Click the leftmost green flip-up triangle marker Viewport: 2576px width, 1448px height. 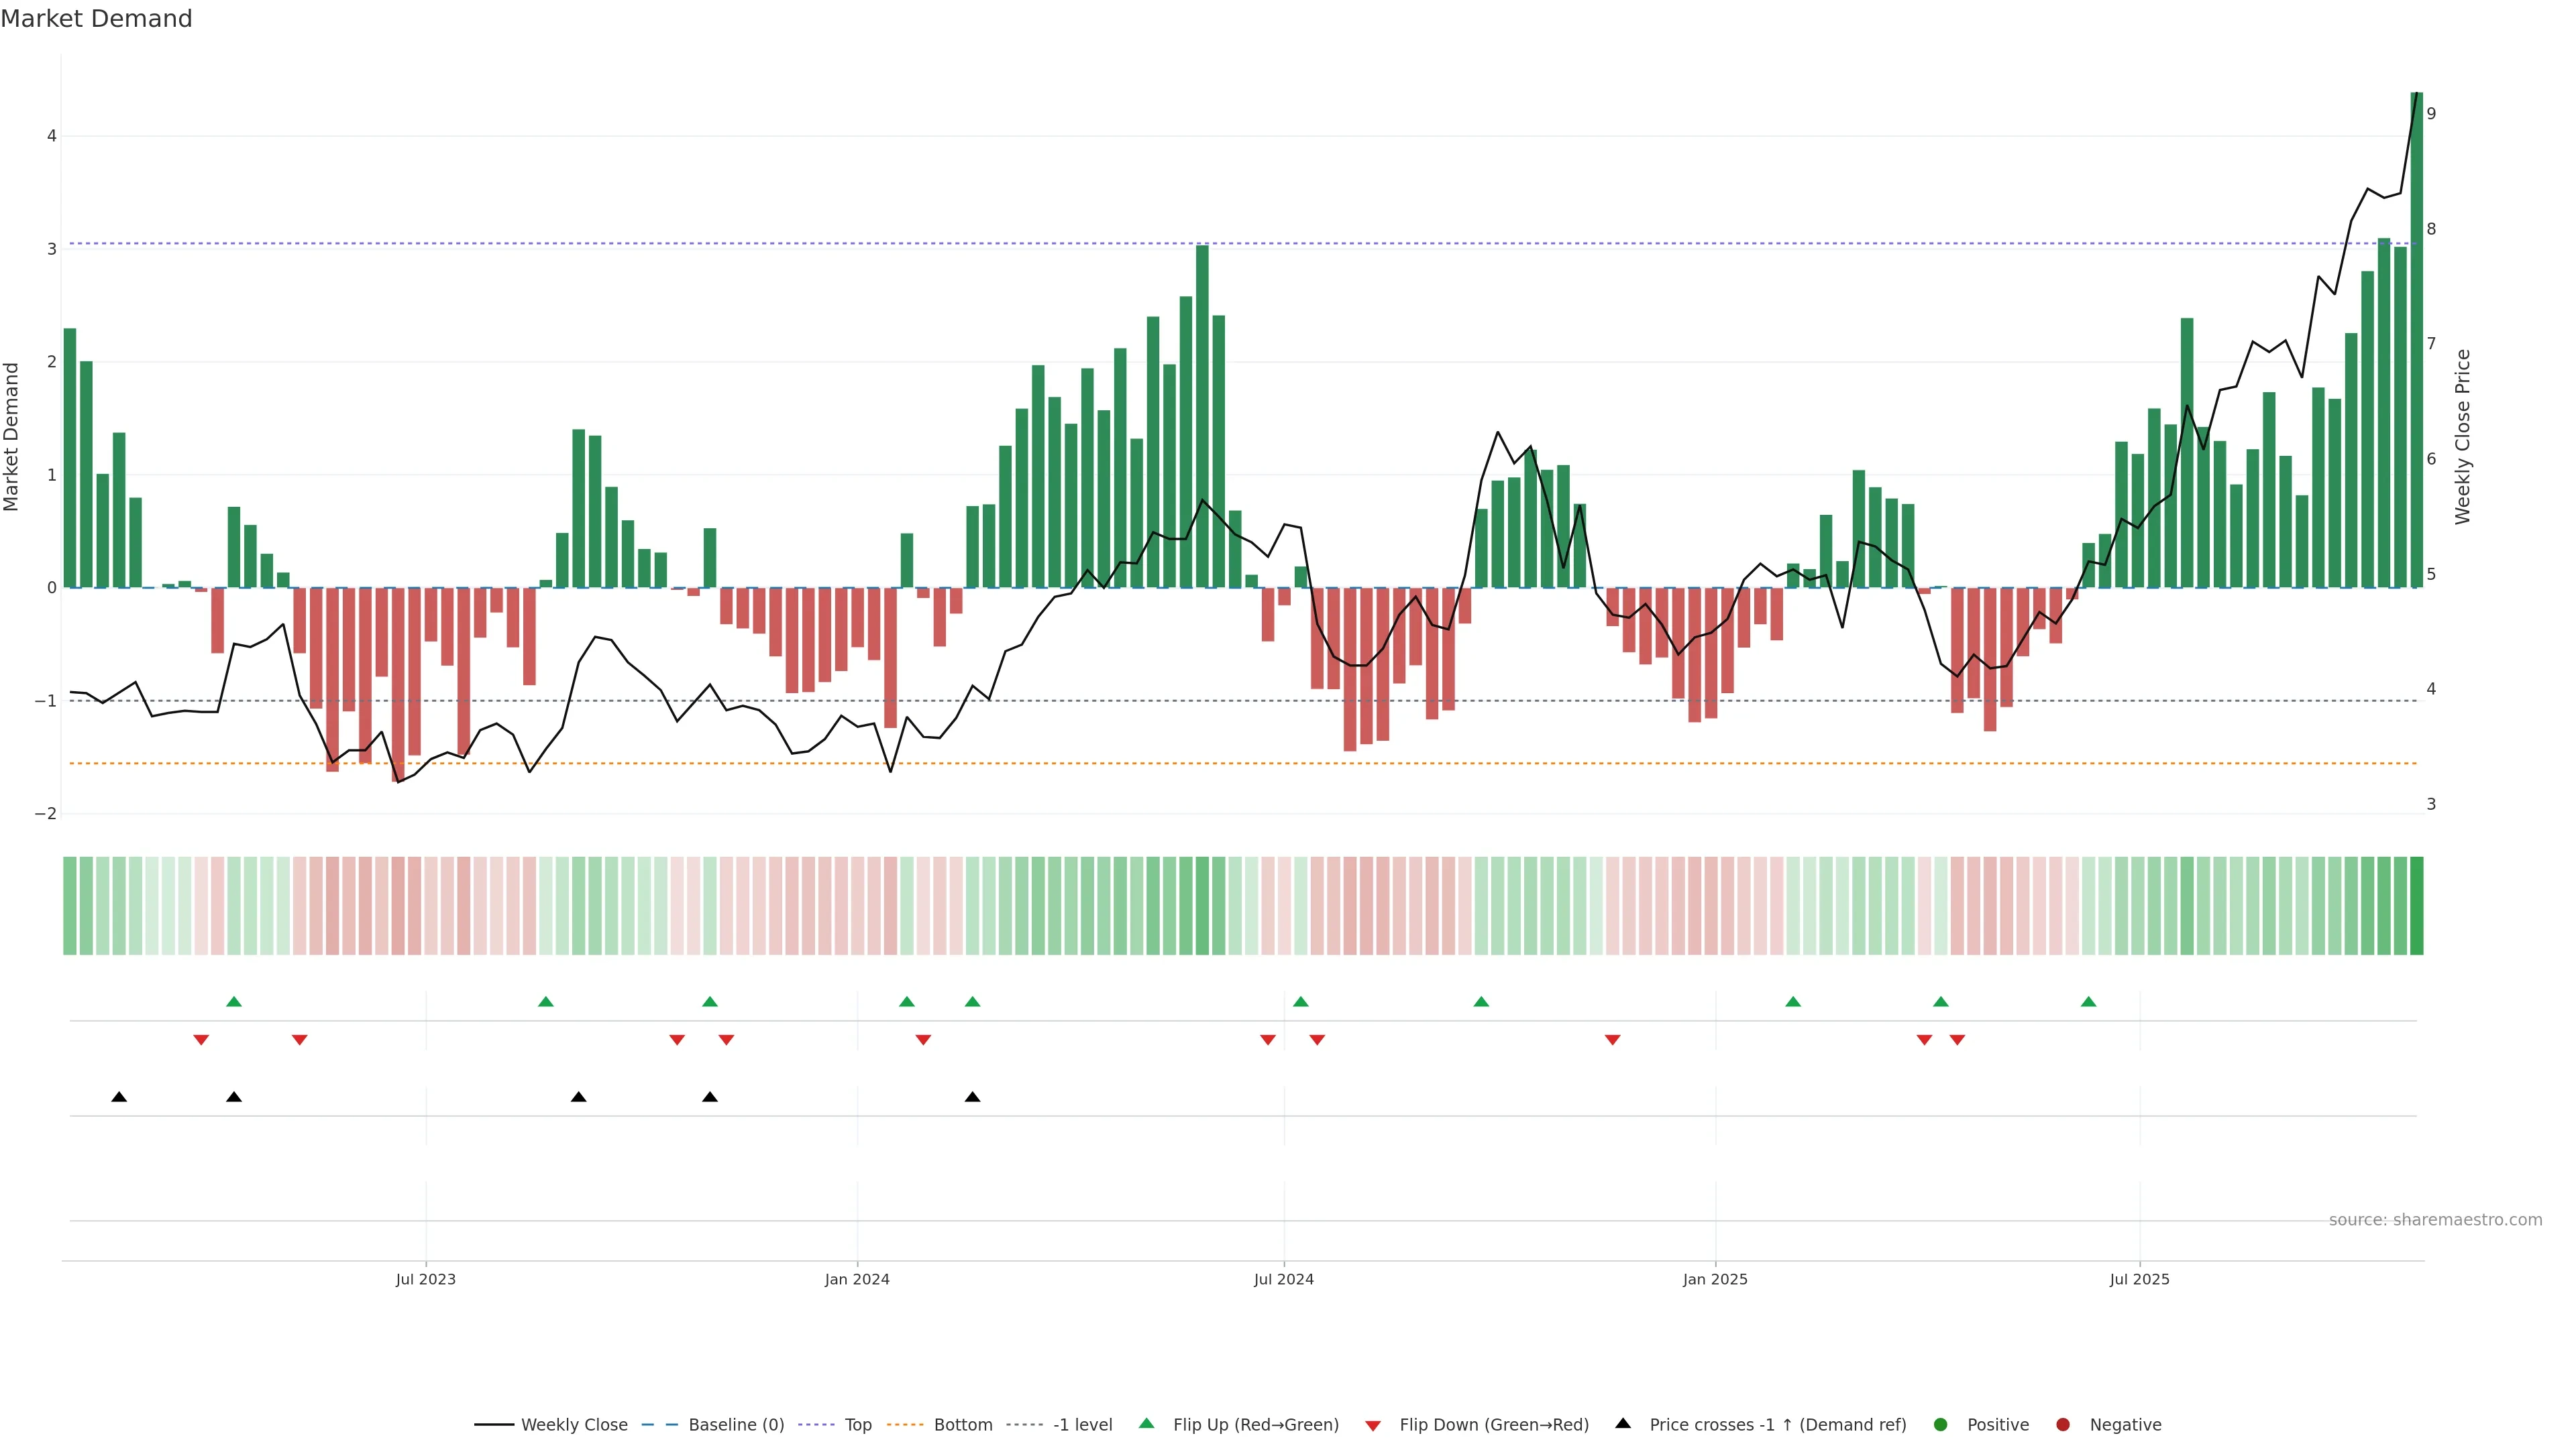point(234,1002)
